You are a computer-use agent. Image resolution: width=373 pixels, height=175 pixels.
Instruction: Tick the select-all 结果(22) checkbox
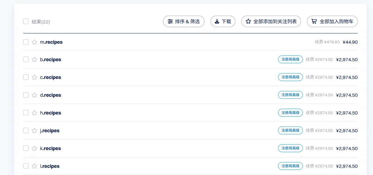coord(26,21)
